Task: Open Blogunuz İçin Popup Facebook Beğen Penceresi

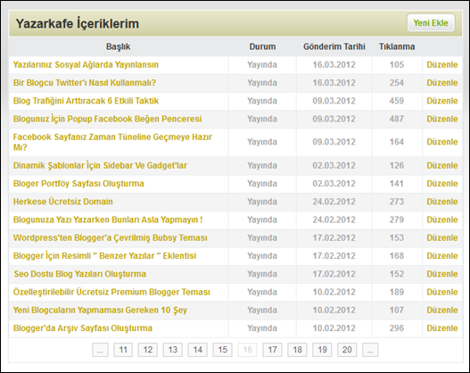Action: [x=107, y=119]
